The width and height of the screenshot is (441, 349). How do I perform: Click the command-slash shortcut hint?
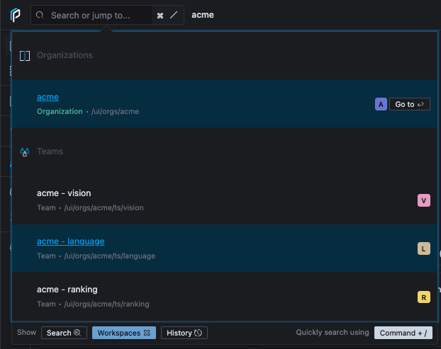(167, 15)
